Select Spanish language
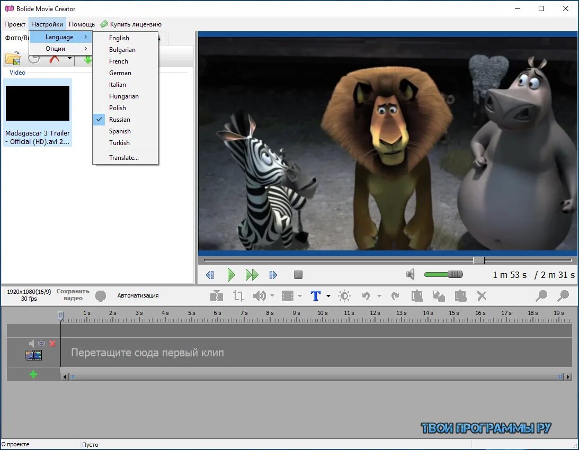 [x=125, y=131]
